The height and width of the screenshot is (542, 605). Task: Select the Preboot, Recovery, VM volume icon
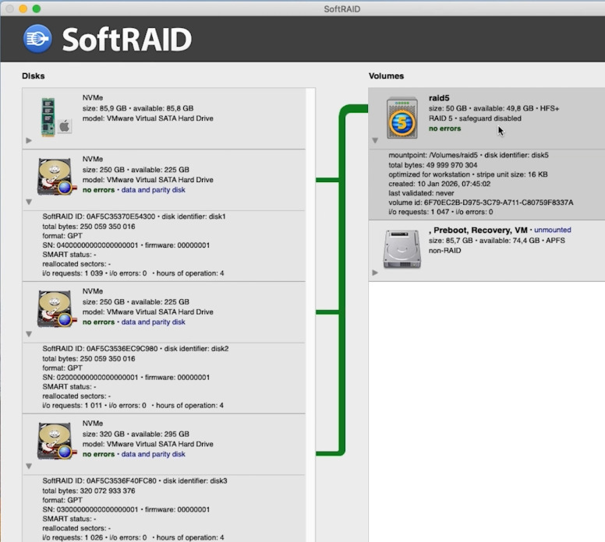pyautogui.click(x=402, y=249)
